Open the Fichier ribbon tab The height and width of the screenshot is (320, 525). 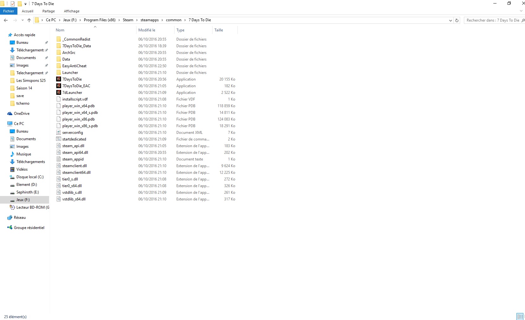pos(9,11)
